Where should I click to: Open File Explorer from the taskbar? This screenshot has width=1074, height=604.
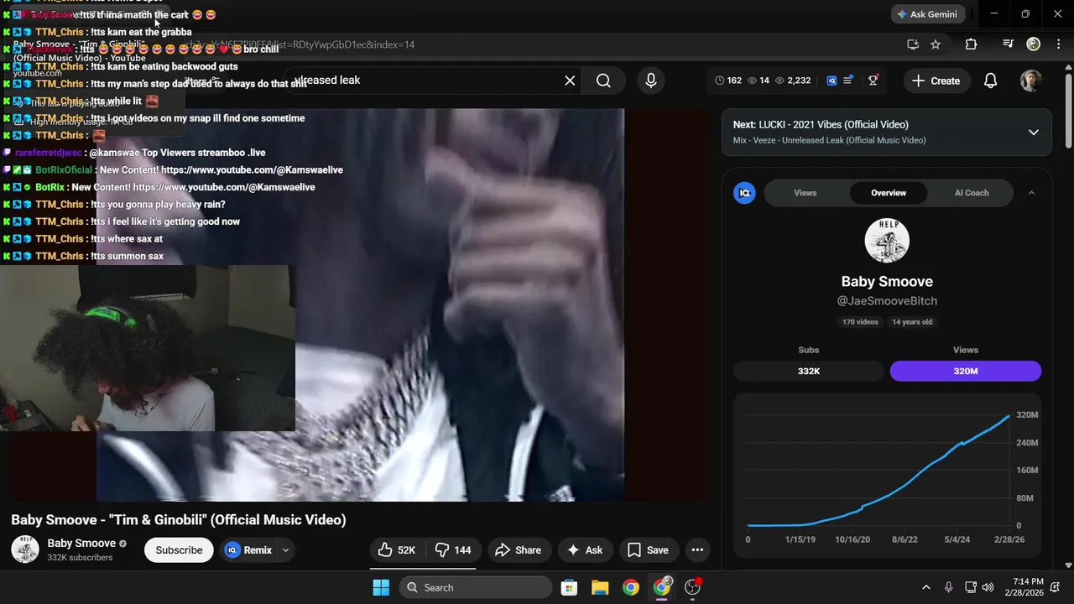click(x=600, y=587)
